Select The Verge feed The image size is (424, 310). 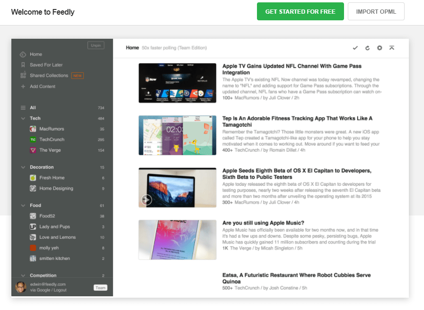click(x=50, y=150)
